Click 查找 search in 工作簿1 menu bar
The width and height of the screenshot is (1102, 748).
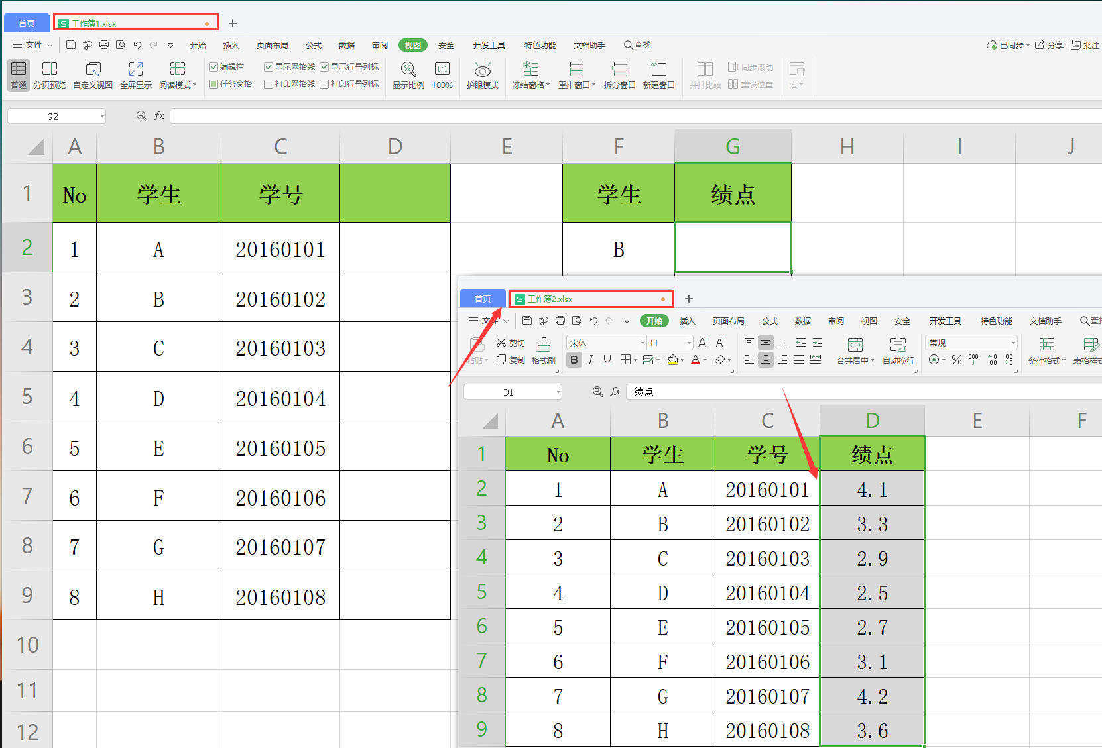pos(637,45)
